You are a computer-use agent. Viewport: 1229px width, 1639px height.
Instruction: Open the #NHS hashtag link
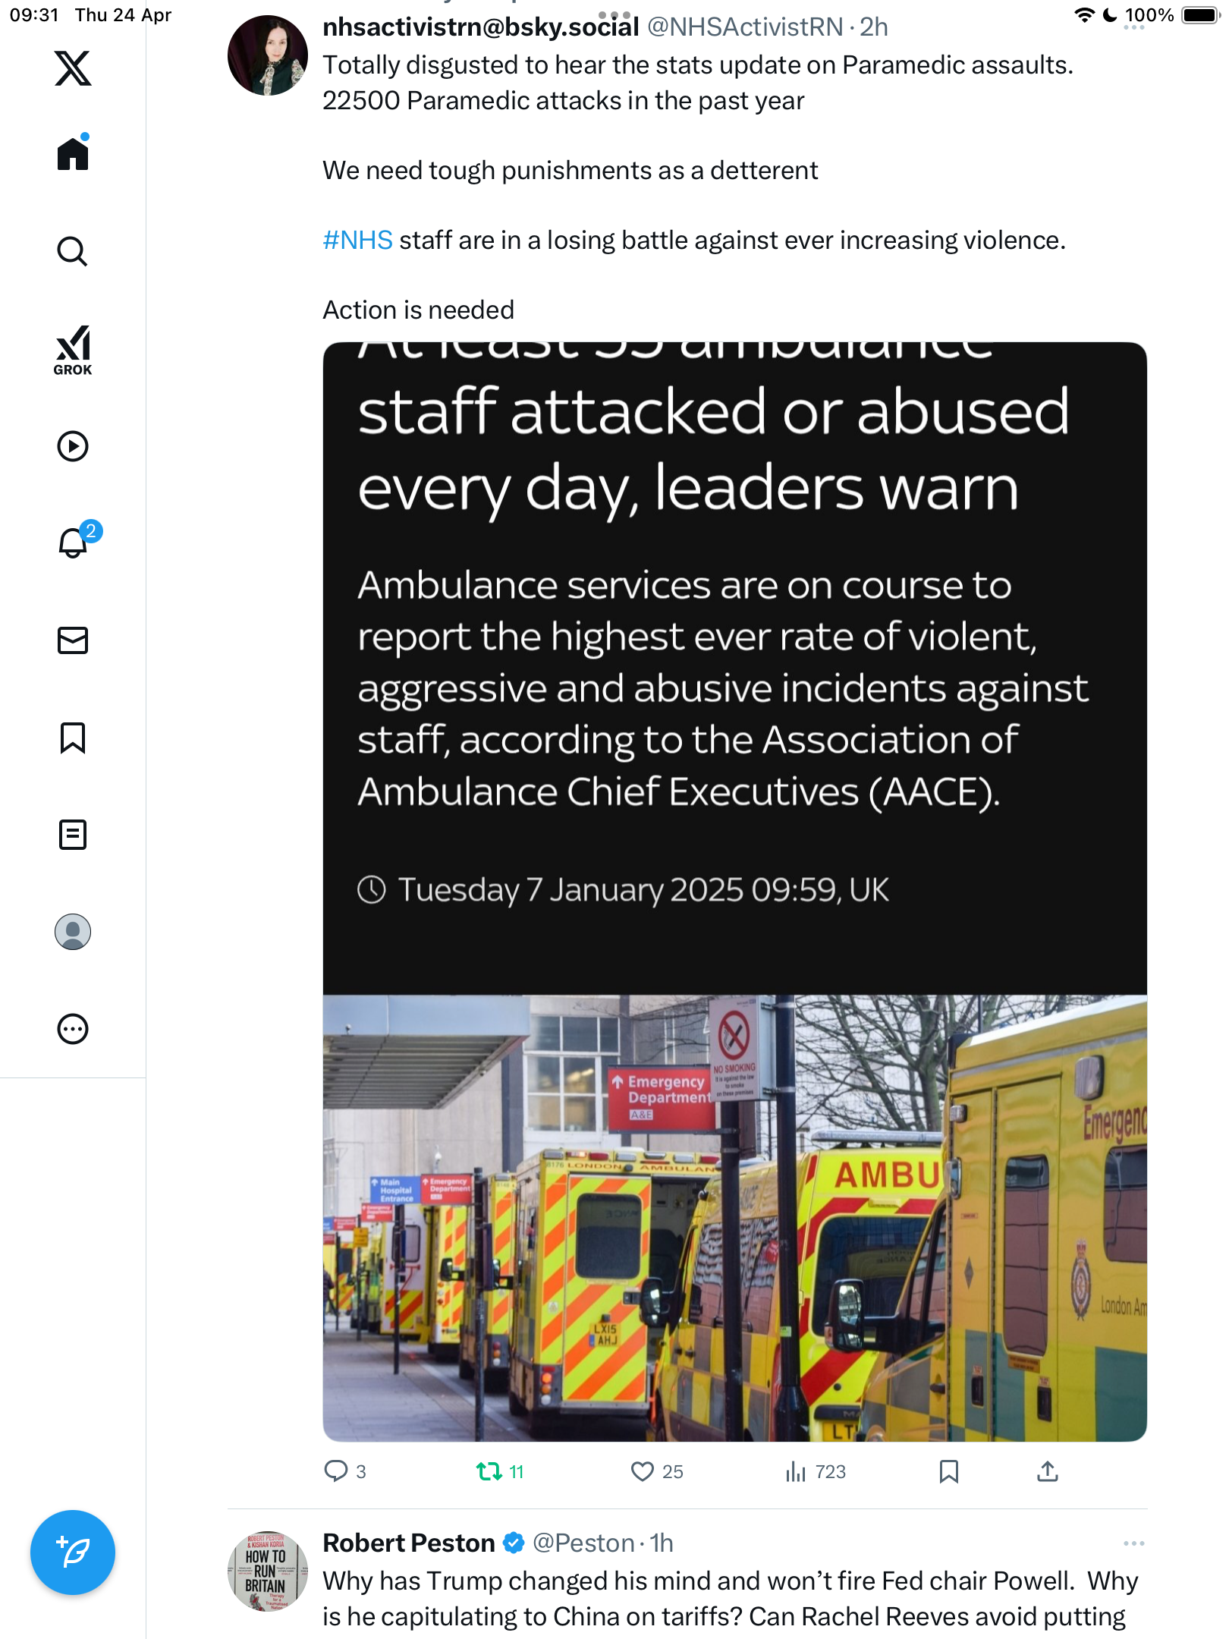pos(357,241)
